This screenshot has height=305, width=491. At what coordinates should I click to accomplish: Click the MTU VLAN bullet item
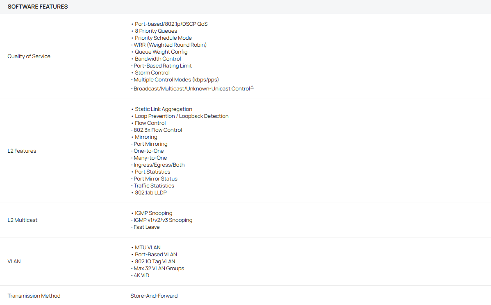pyautogui.click(x=148, y=247)
